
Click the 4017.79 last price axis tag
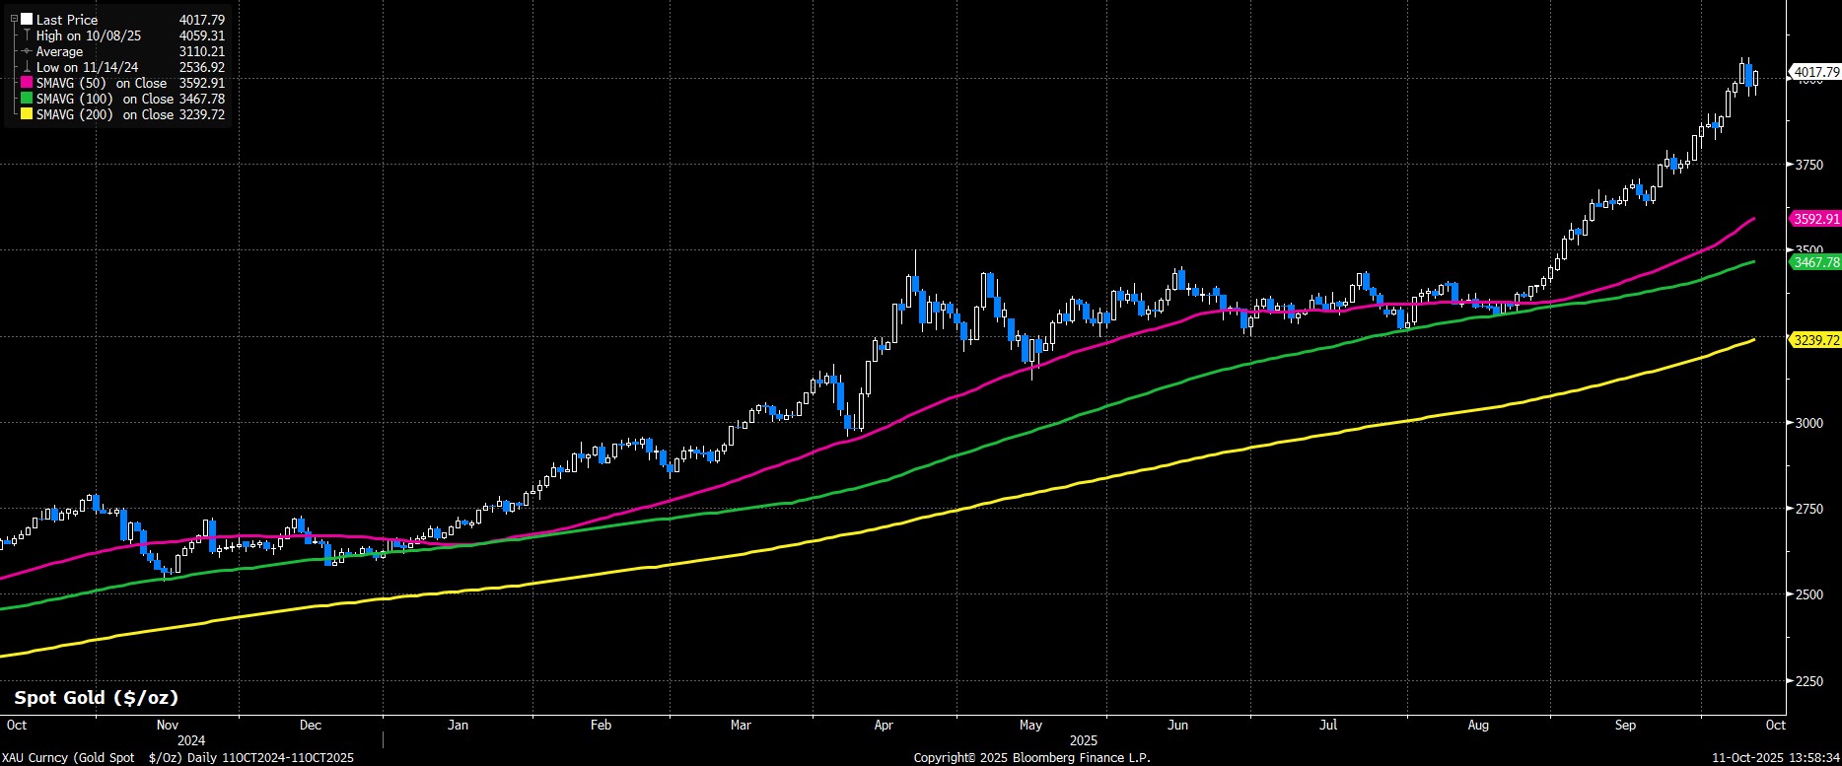(1815, 72)
